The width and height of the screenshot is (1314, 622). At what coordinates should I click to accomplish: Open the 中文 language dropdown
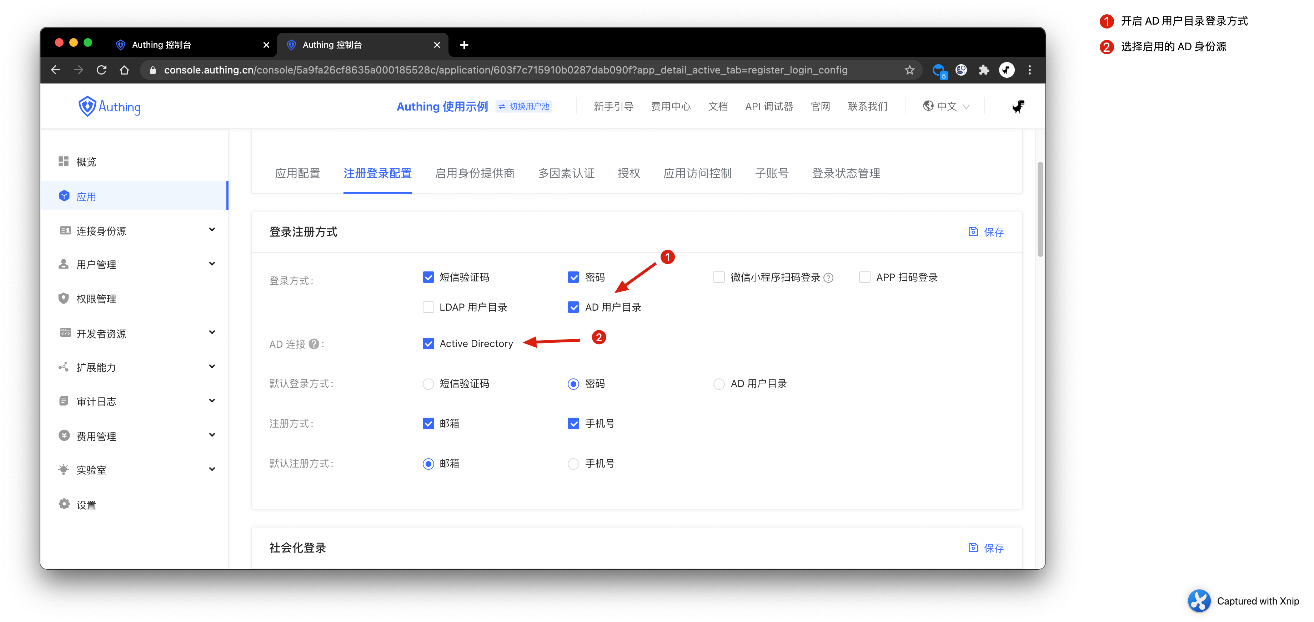946,107
